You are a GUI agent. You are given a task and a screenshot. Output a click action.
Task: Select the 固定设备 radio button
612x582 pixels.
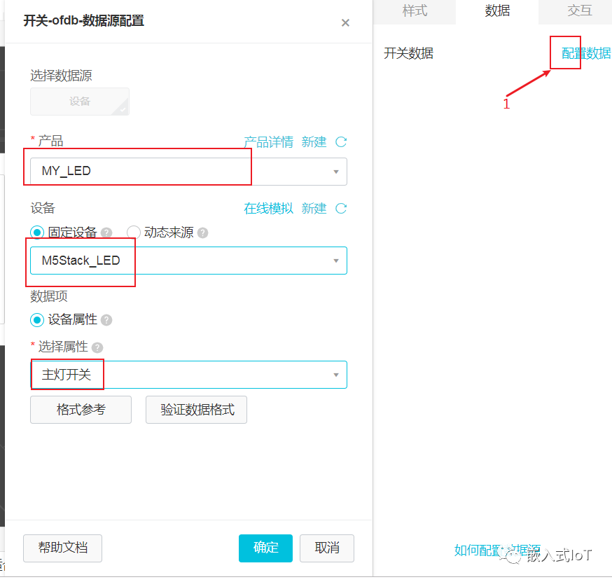click(37, 233)
